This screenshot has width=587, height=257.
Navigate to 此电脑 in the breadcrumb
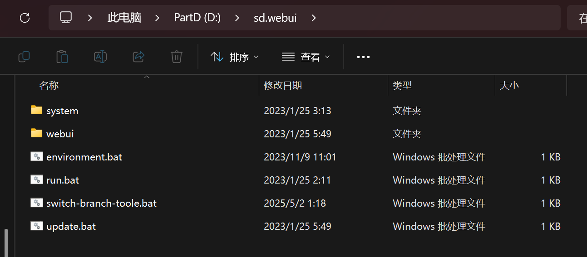click(124, 18)
